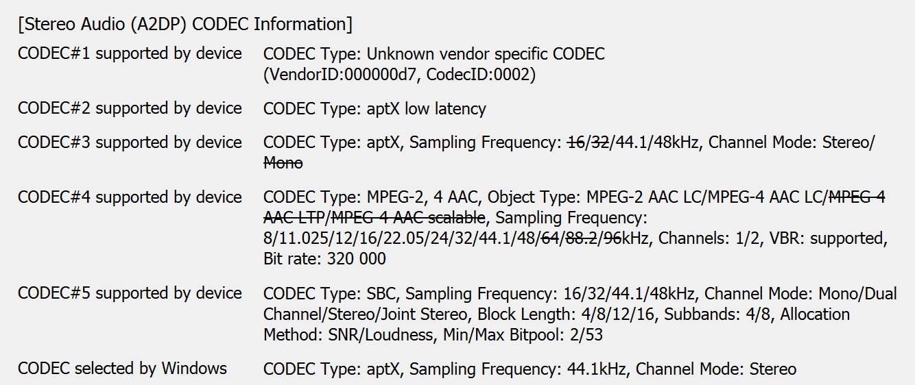Select the Bit rate: 320 000 text
Viewport: 915px width, 385px height.
point(324,259)
